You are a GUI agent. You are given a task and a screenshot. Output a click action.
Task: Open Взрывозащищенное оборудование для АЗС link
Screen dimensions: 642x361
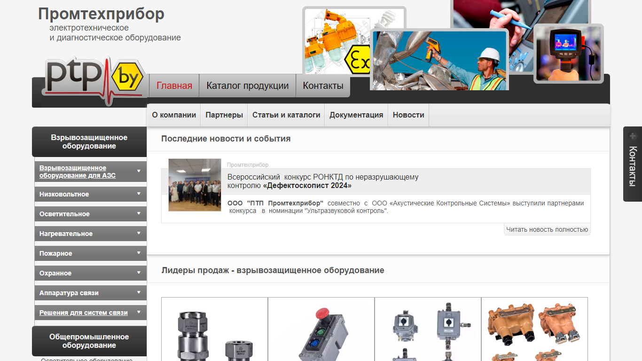pos(78,172)
